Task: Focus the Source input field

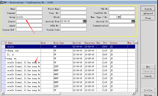Action: click(x=29, y=21)
